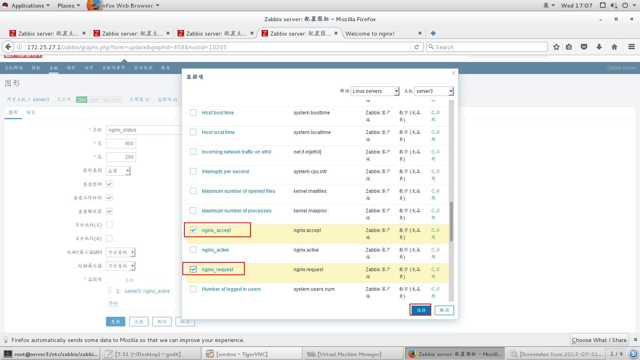Open the Firefox Web Browser app menu

click(x=124, y=5)
